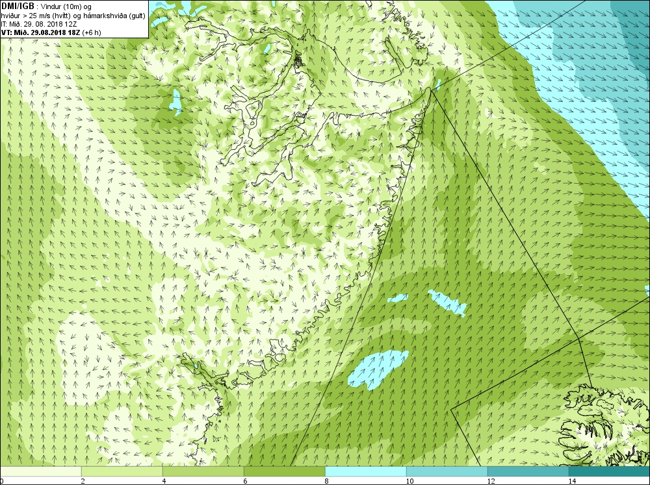Click legend scale label '10'
The image size is (650, 485).
pyautogui.click(x=409, y=481)
